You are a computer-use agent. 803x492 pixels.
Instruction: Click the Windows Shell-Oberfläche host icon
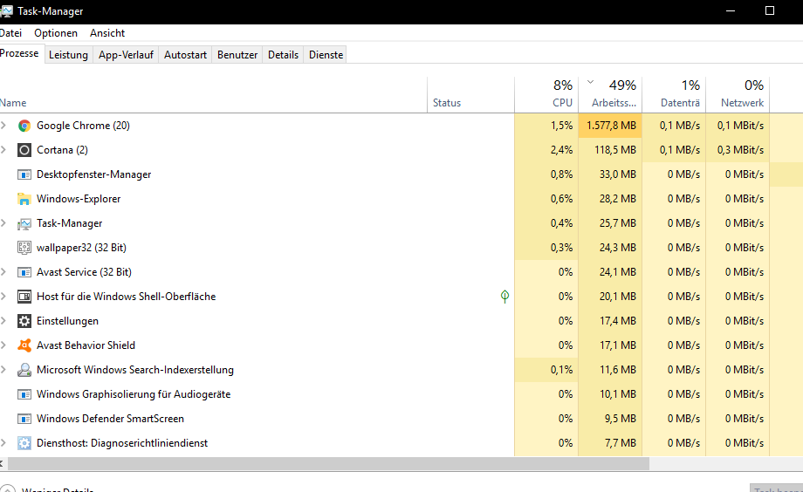pyautogui.click(x=24, y=297)
